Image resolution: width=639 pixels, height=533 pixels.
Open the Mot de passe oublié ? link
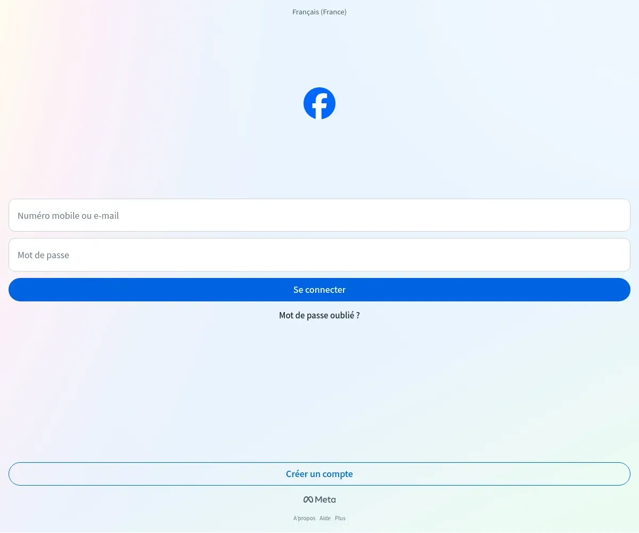pyautogui.click(x=319, y=315)
